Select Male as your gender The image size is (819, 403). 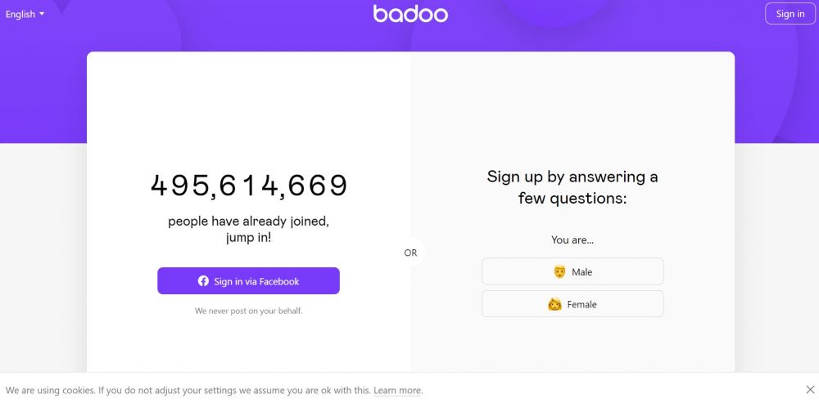(x=572, y=271)
